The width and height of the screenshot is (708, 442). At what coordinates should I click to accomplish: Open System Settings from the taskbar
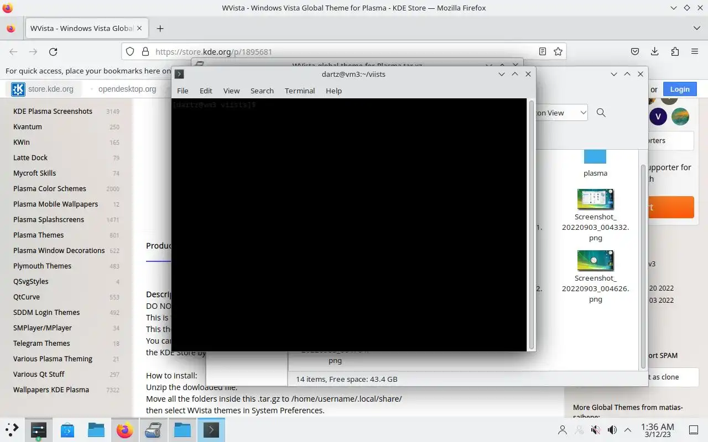coord(39,430)
